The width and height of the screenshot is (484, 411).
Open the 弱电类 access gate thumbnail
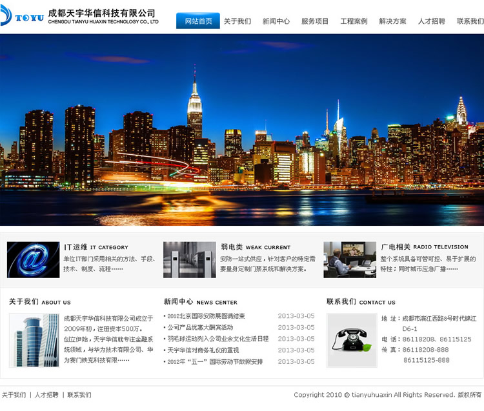pos(189,260)
